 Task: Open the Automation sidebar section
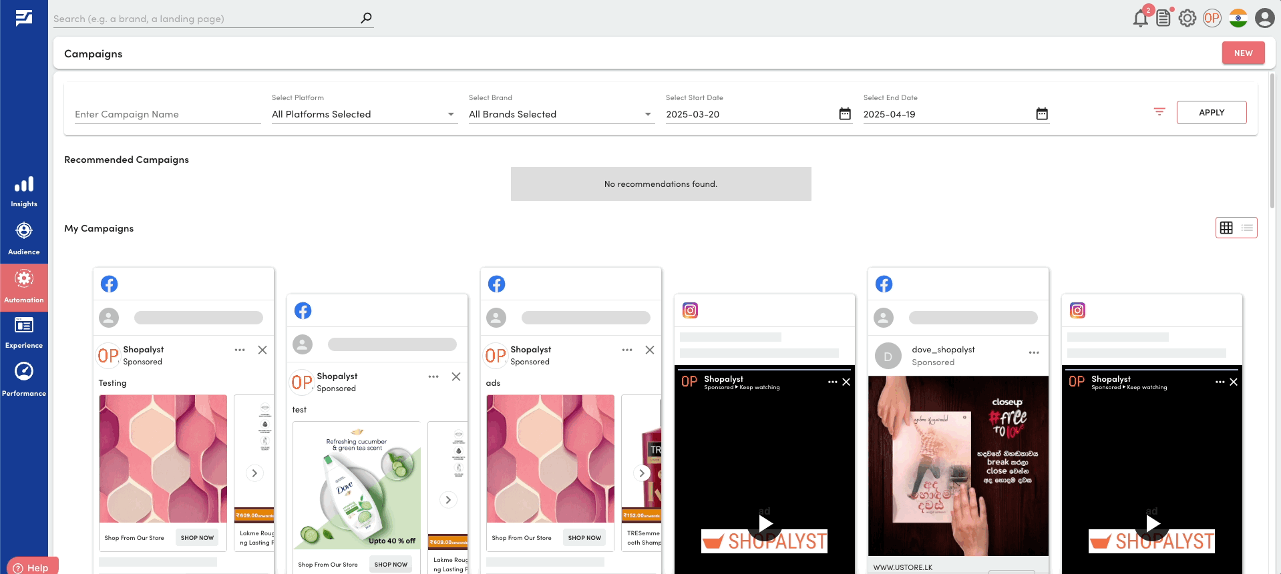(24, 286)
